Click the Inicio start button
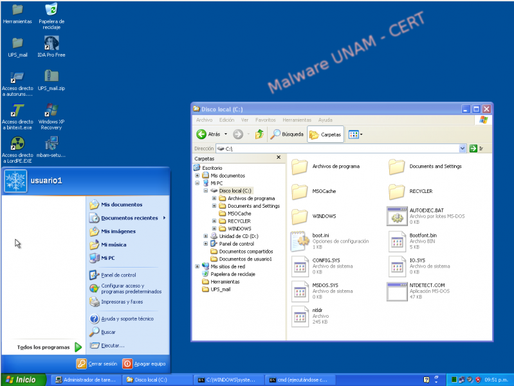 (23, 380)
